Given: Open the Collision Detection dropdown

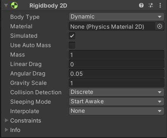Looking at the screenshot, I should pos(116,92).
